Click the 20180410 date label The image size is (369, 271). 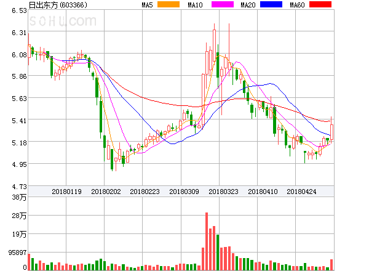(263, 192)
